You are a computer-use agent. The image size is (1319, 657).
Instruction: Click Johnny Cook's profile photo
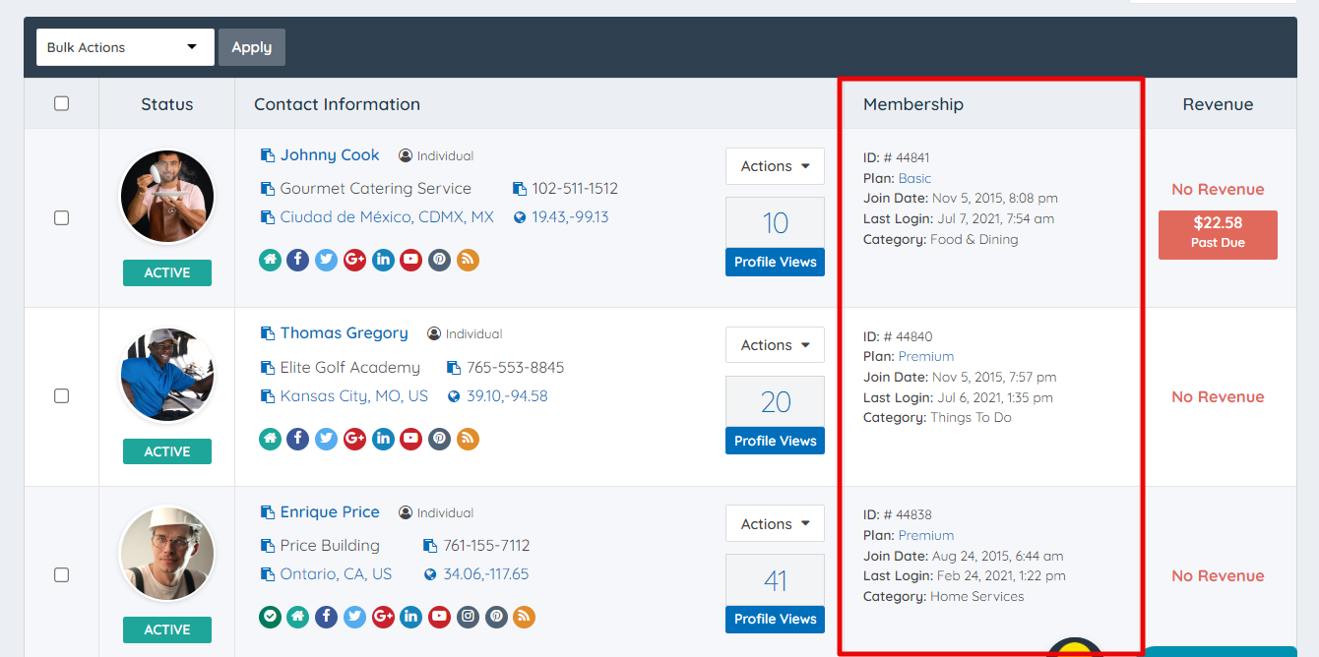167,197
